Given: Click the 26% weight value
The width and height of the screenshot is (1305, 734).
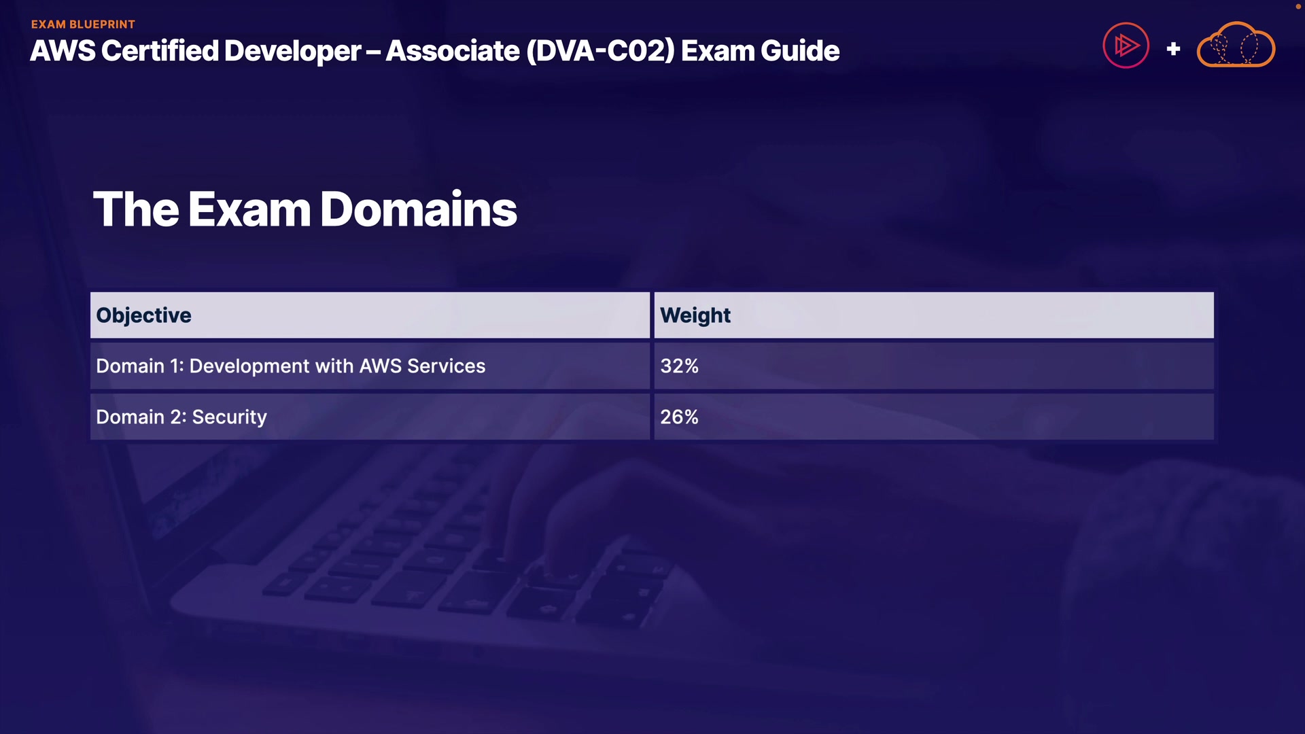Looking at the screenshot, I should click(x=679, y=417).
